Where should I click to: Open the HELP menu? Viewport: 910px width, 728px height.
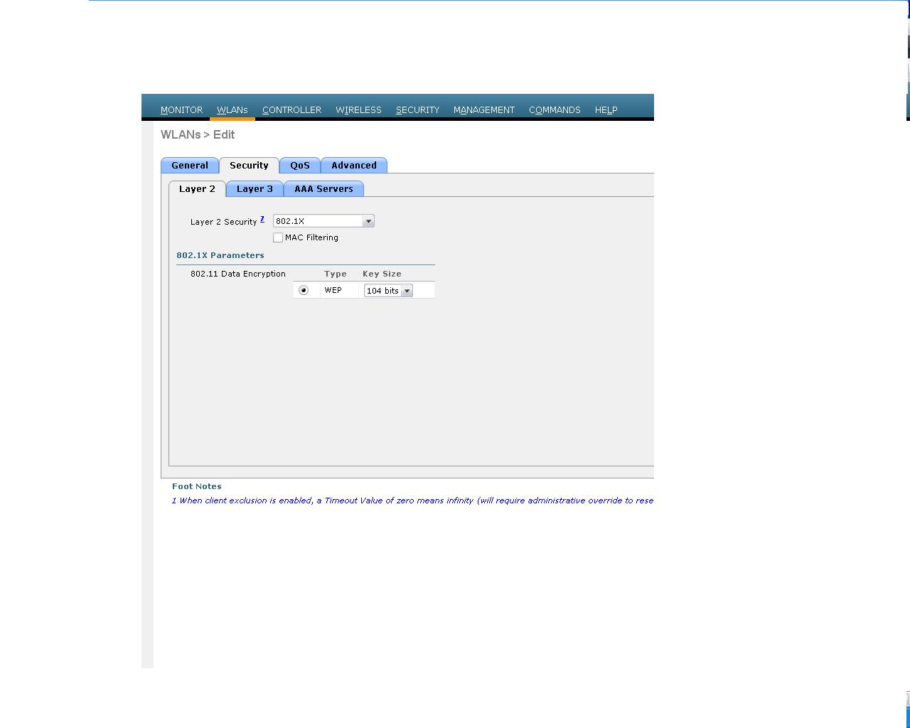[606, 110]
